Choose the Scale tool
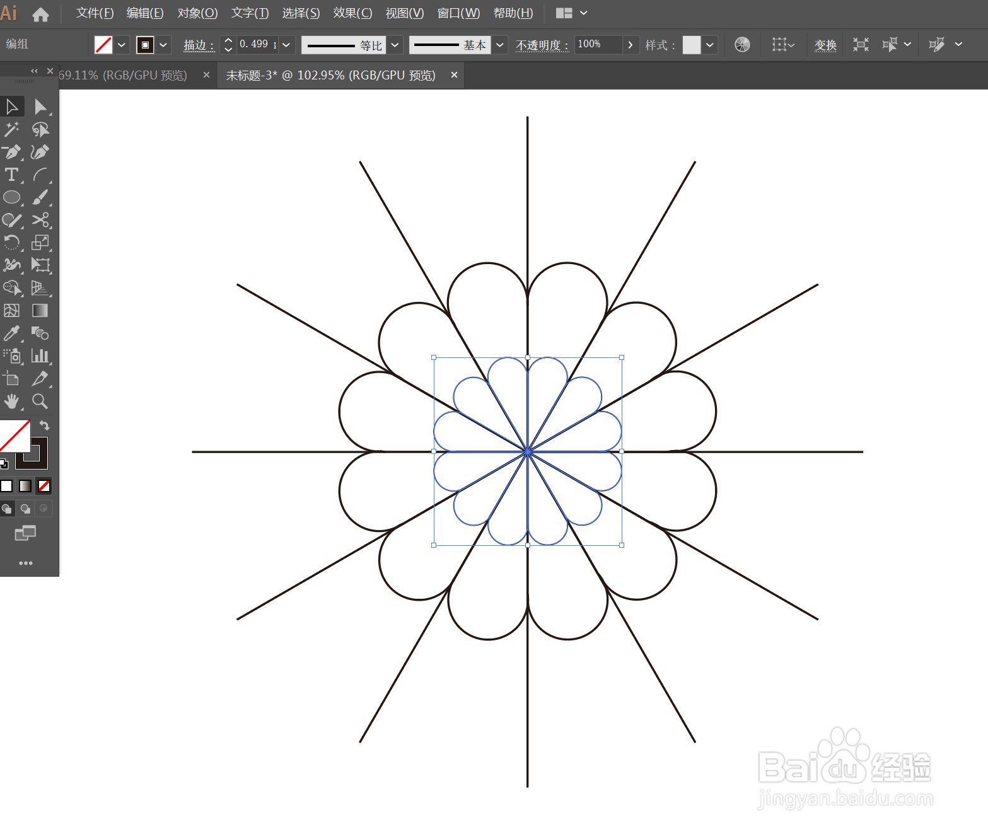Screen dimensions: 988x832 tap(40, 243)
